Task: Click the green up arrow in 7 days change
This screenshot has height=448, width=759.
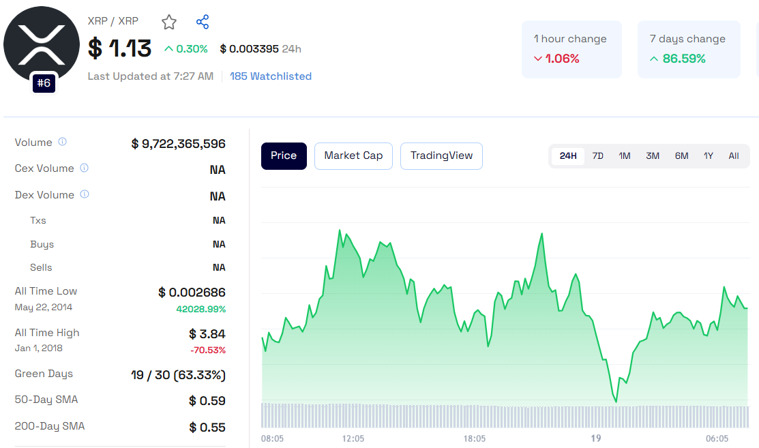Action: [x=653, y=59]
